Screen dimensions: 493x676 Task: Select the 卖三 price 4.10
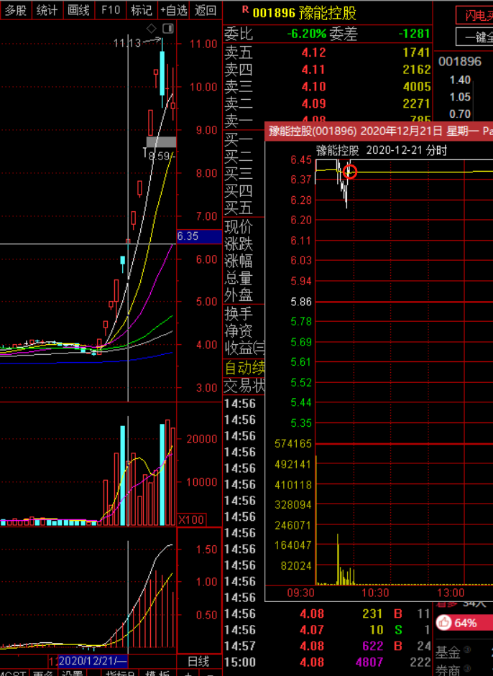[x=313, y=87]
